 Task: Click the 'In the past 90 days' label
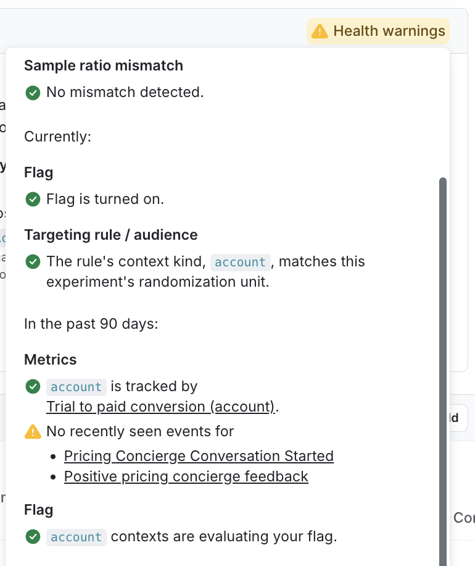click(91, 324)
